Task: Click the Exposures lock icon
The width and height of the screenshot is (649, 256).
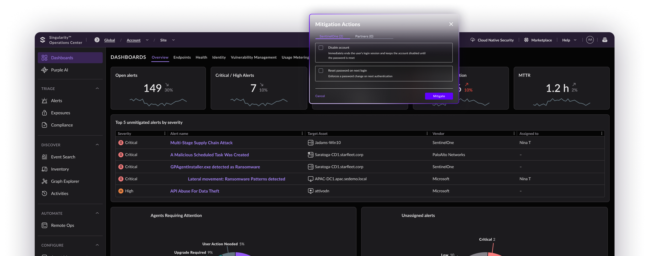Action: click(44, 113)
